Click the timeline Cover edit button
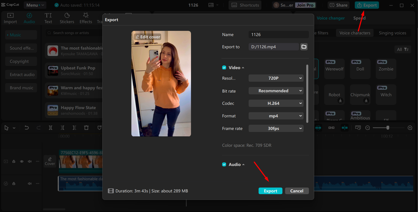418x212 pixels. [x=50, y=161]
